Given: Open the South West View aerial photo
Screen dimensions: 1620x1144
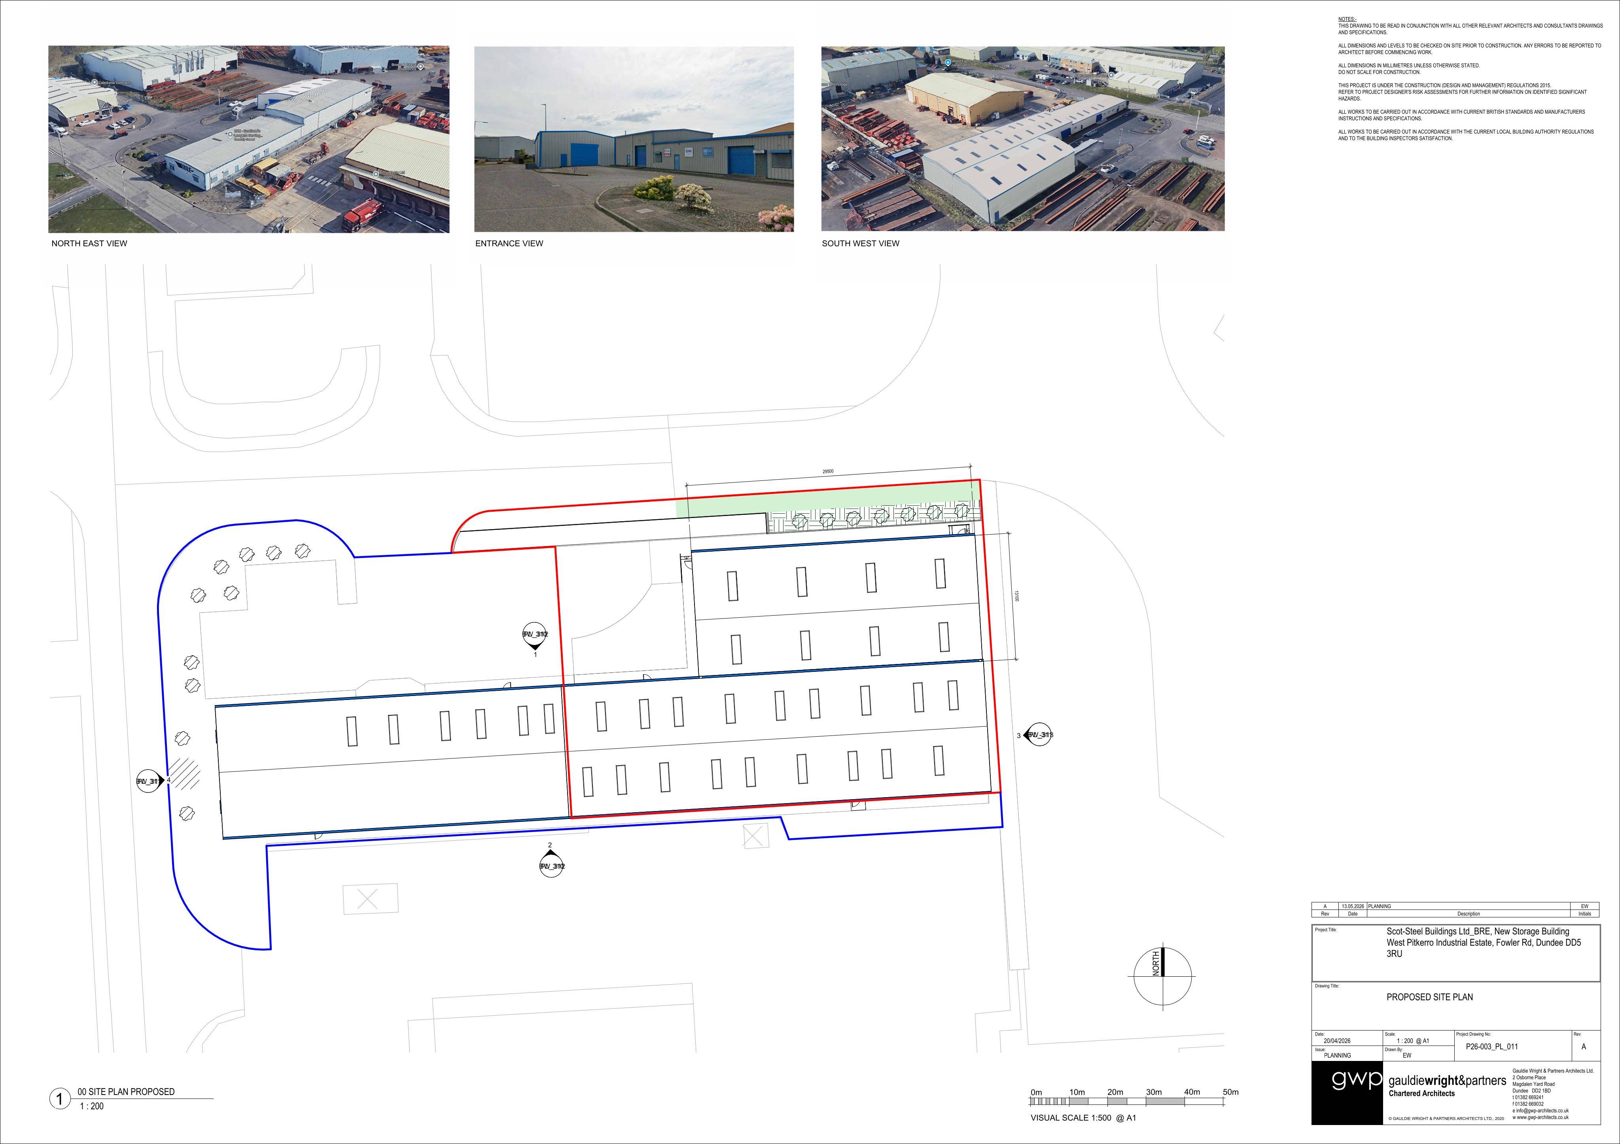Looking at the screenshot, I should [1022, 138].
